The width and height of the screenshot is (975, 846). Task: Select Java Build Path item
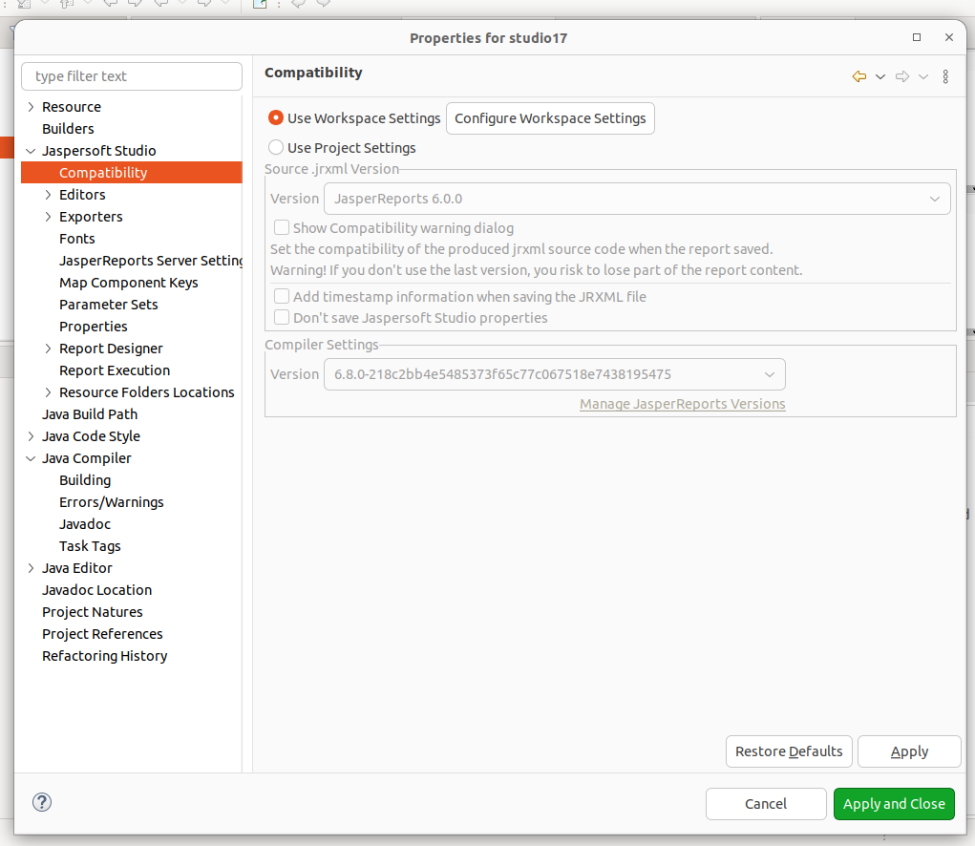click(90, 414)
